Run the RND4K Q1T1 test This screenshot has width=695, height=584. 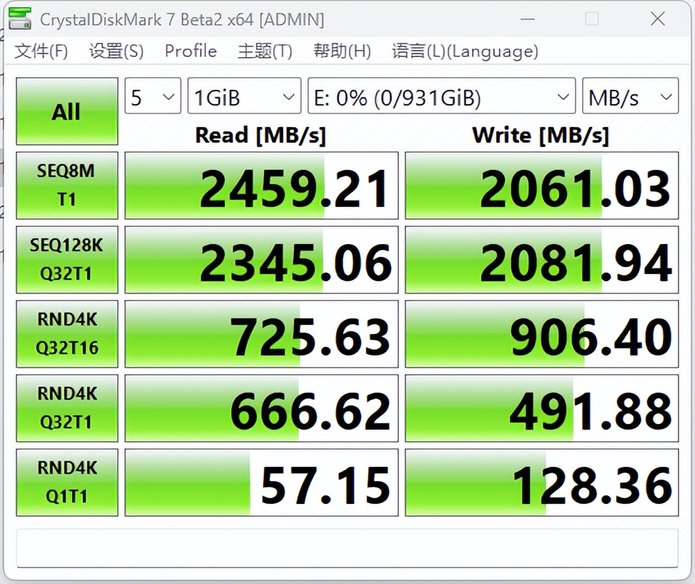point(67,482)
